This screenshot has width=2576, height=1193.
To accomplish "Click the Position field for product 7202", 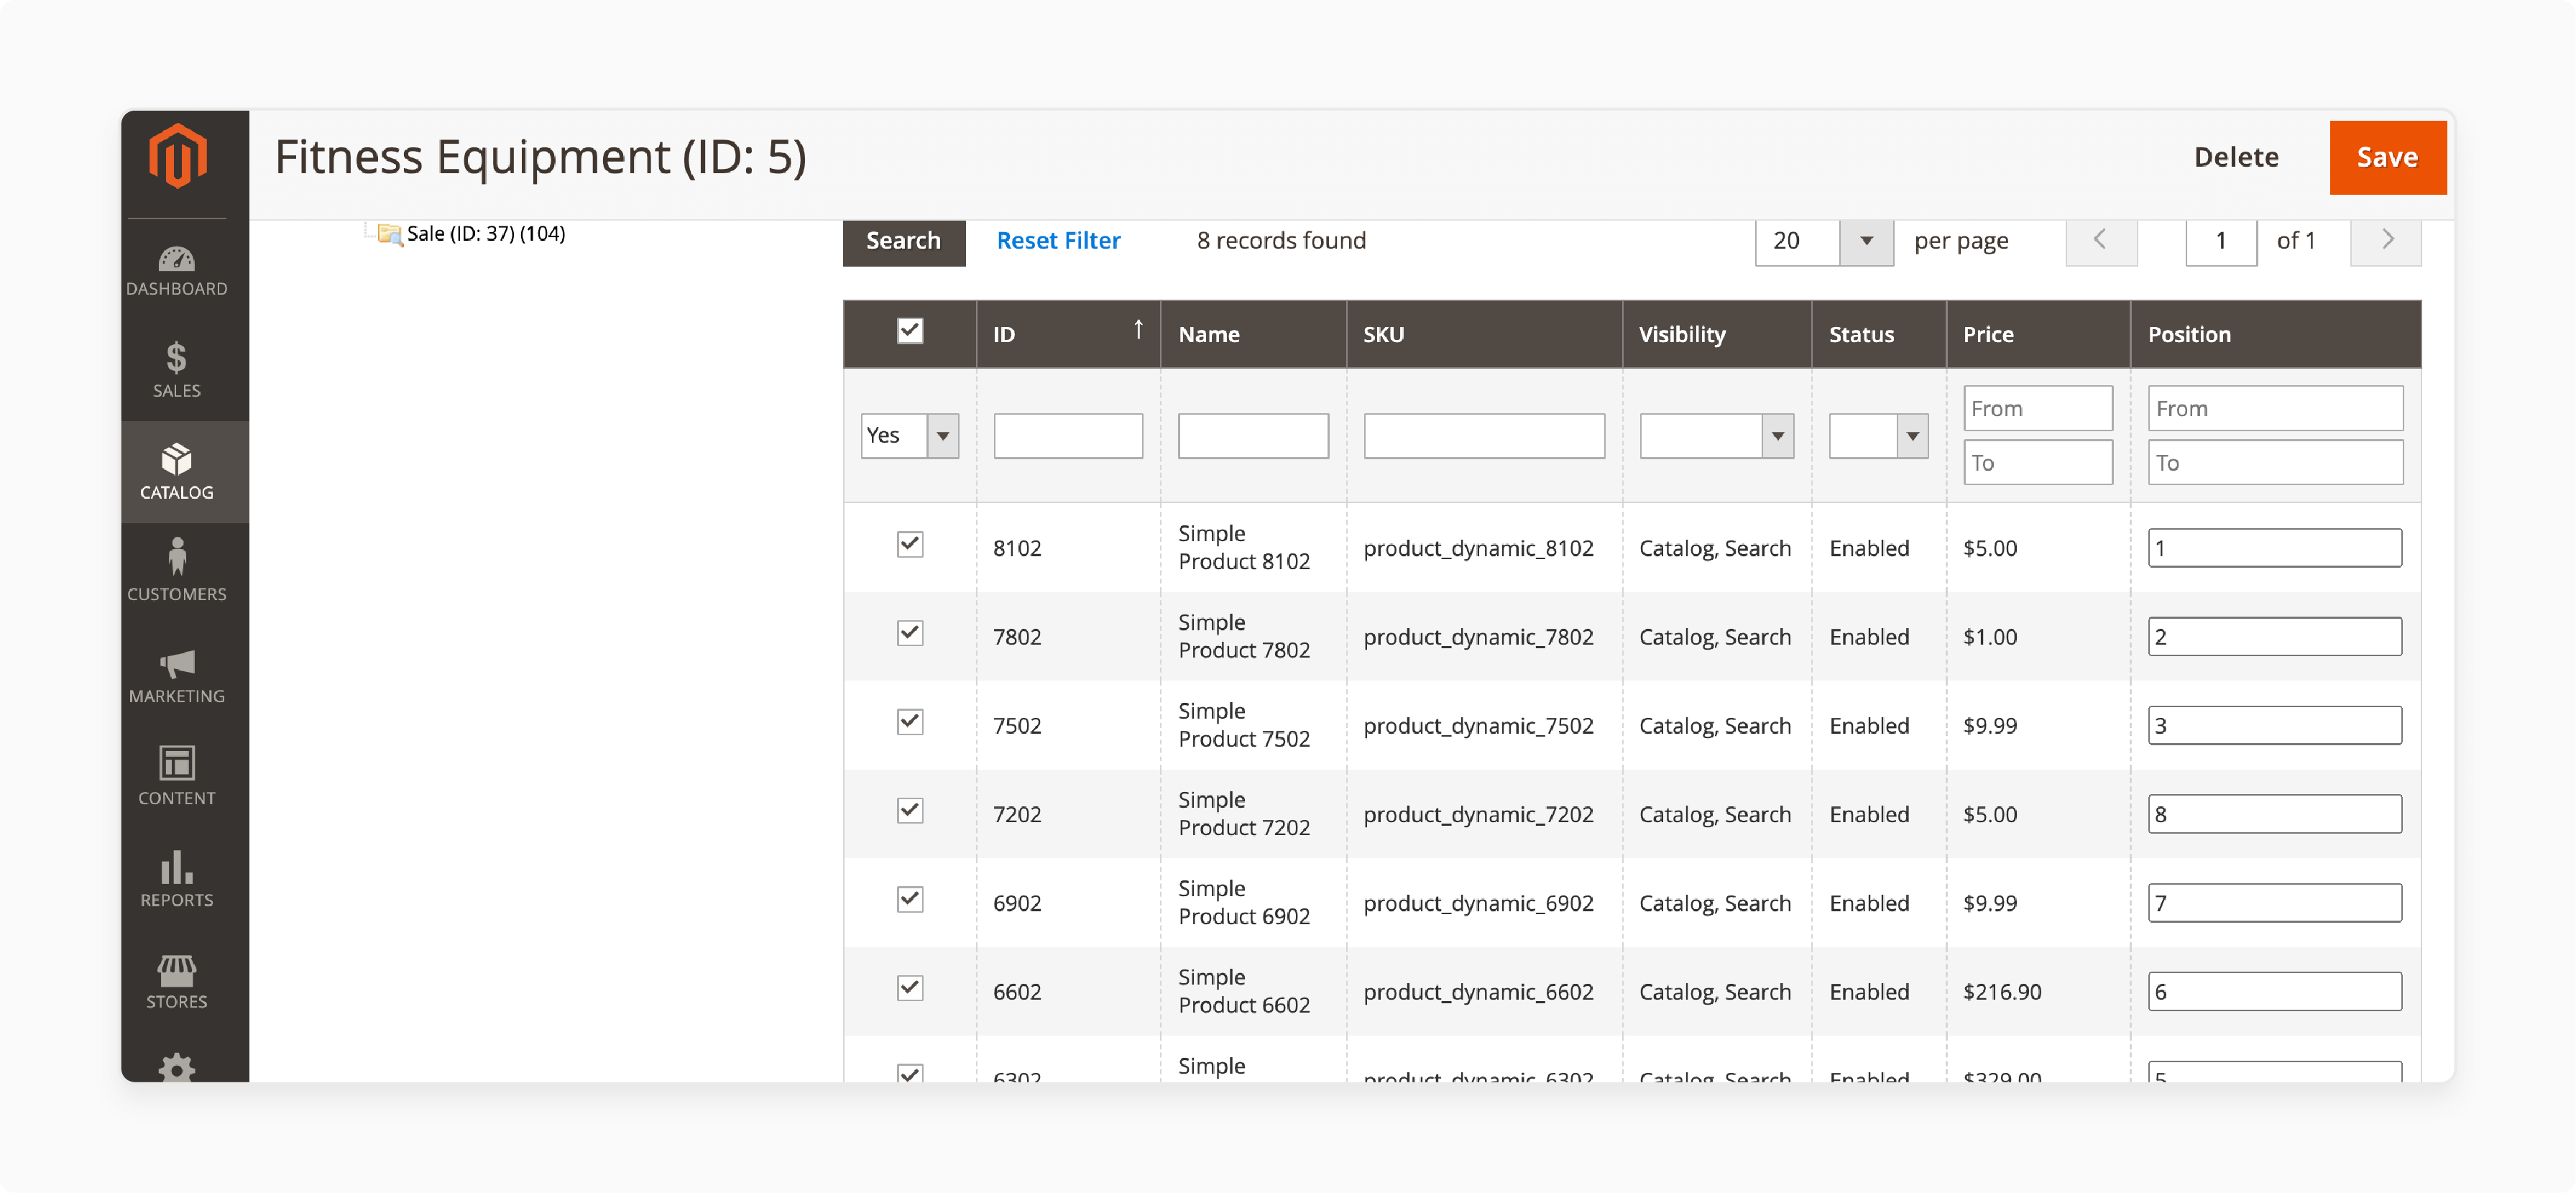I will [2273, 814].
